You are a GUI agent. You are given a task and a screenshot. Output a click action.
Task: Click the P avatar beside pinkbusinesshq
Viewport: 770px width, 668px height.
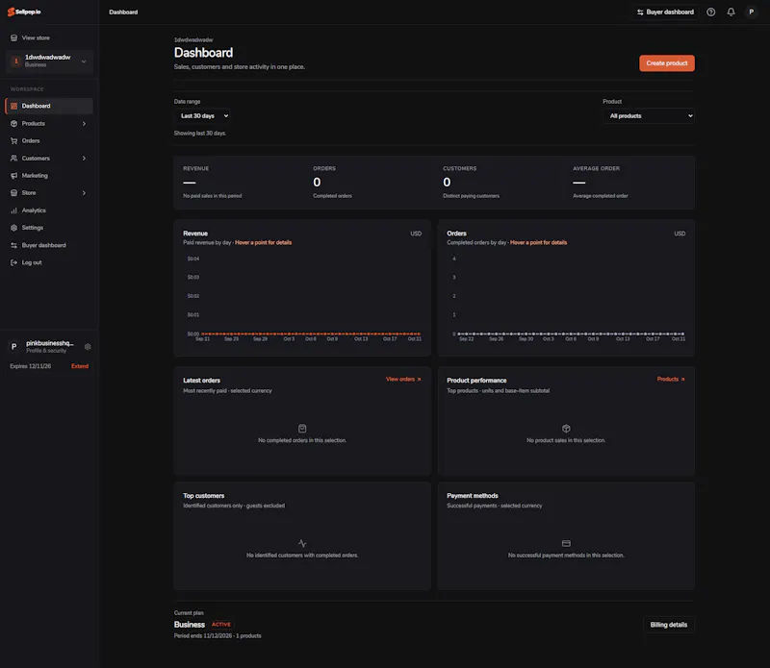click(13, 347)
